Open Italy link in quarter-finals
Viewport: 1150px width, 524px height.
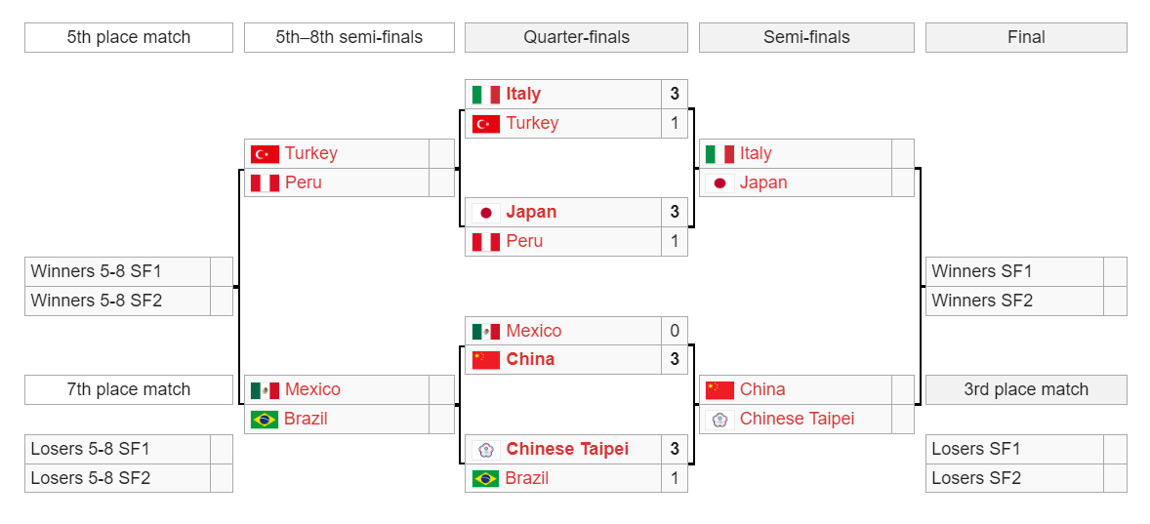click(523, 94)
